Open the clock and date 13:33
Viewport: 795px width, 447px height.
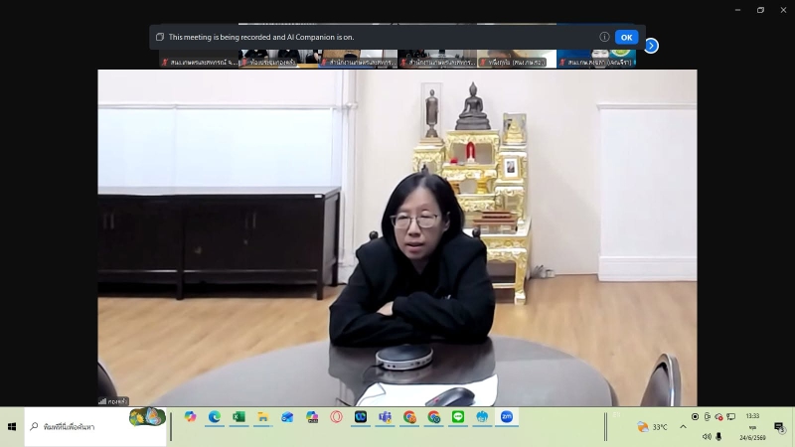pos(752,427)
